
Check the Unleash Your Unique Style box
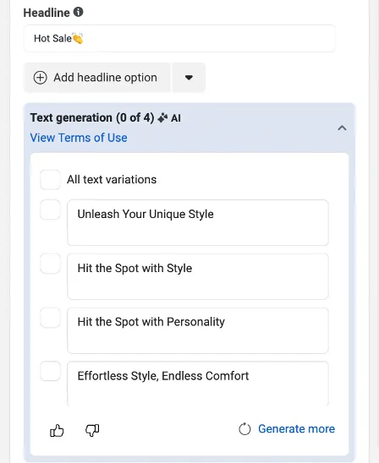[50, 210]
